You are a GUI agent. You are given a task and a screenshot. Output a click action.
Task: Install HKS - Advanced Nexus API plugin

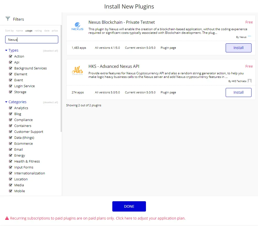point(238,92)
